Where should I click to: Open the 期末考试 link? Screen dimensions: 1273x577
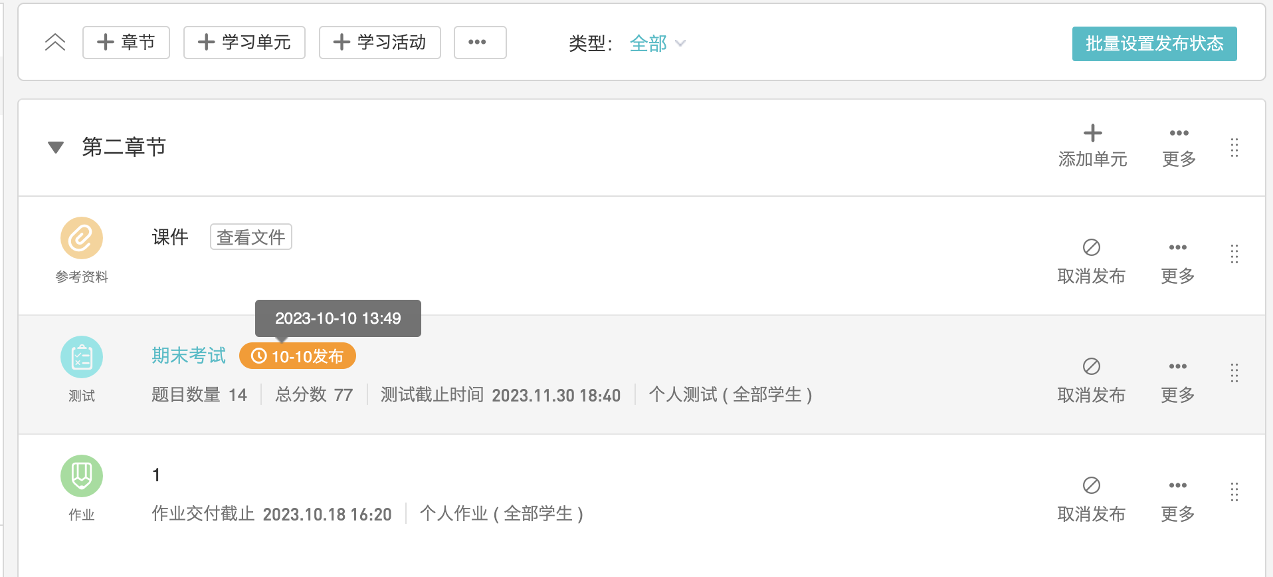pos(189,356)
